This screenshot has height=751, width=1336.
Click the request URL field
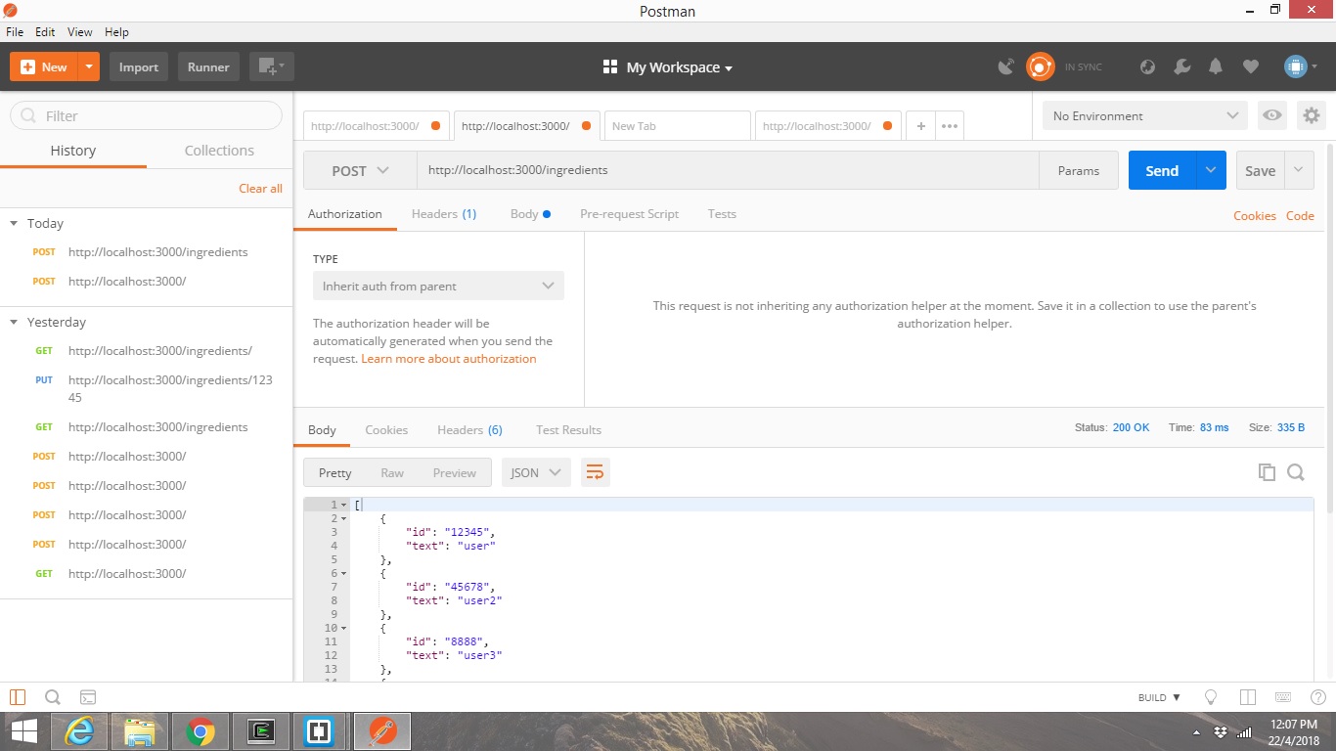click(728, 170)
